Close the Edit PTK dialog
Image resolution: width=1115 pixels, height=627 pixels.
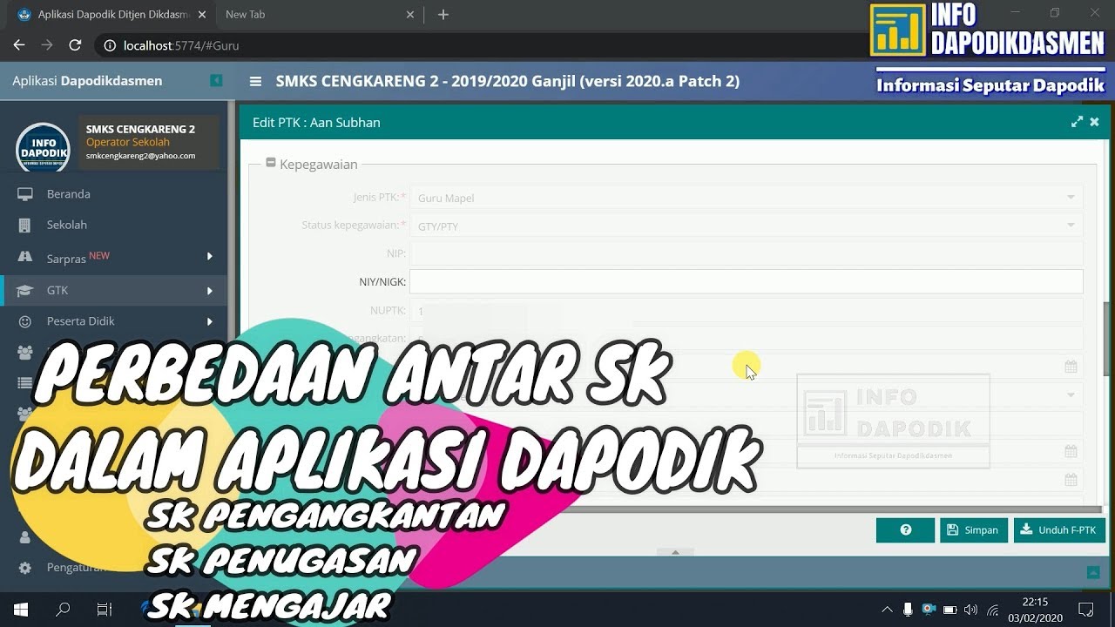pos(1095,122)
